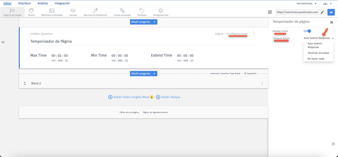Screen dimensions: 338x157
Task: Select Terminar encuesta option
Action: [318, 53]
